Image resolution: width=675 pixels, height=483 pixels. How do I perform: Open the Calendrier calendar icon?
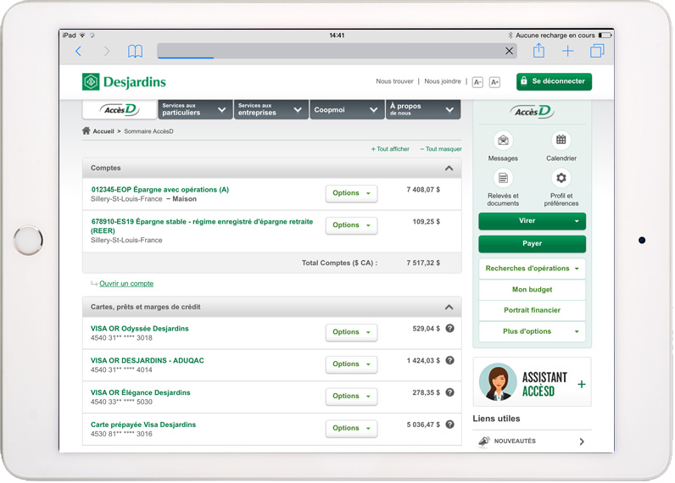coord(561,141)
